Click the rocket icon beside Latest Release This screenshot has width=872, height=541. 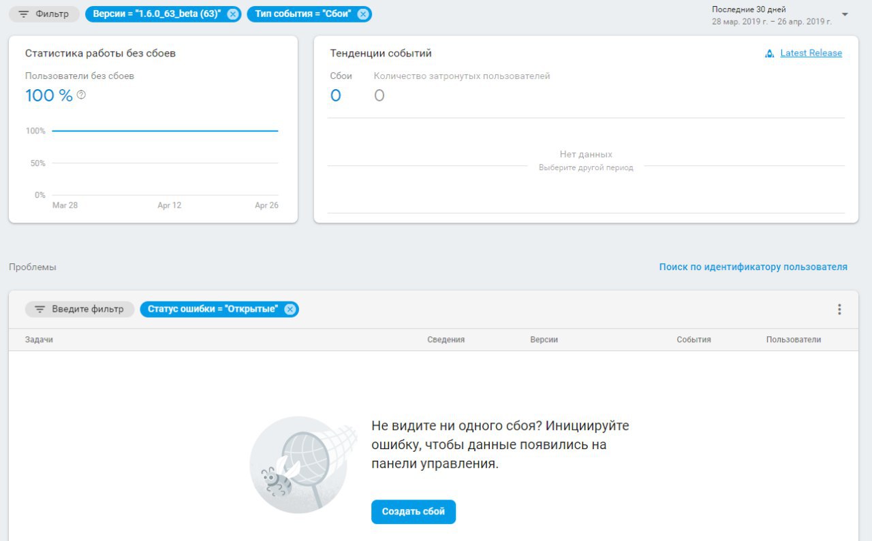point(770,53)
